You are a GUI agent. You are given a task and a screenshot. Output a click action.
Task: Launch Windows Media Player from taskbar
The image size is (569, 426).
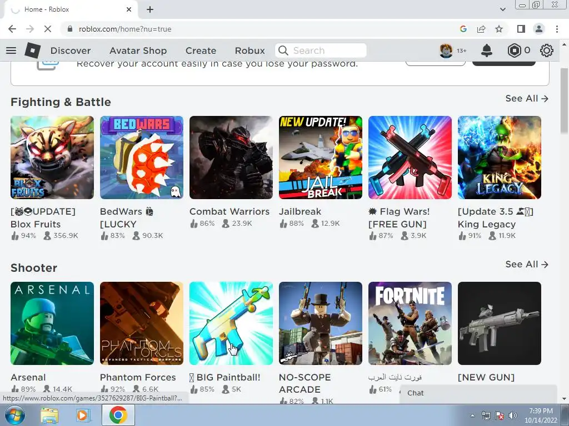(83, 415)
